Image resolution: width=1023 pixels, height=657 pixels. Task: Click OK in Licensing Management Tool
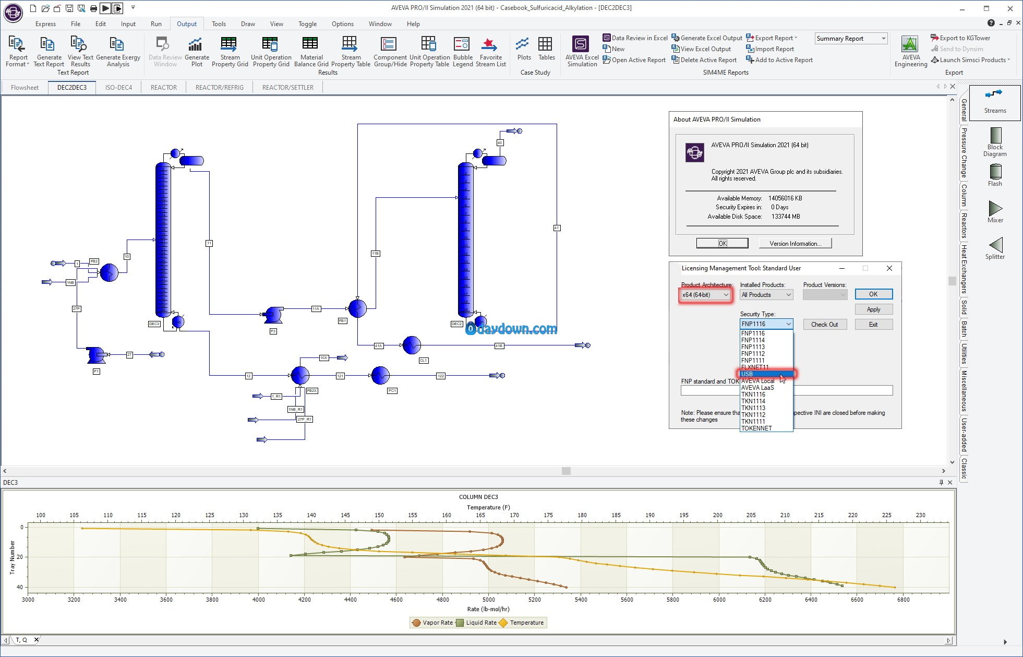coord(873,294)
